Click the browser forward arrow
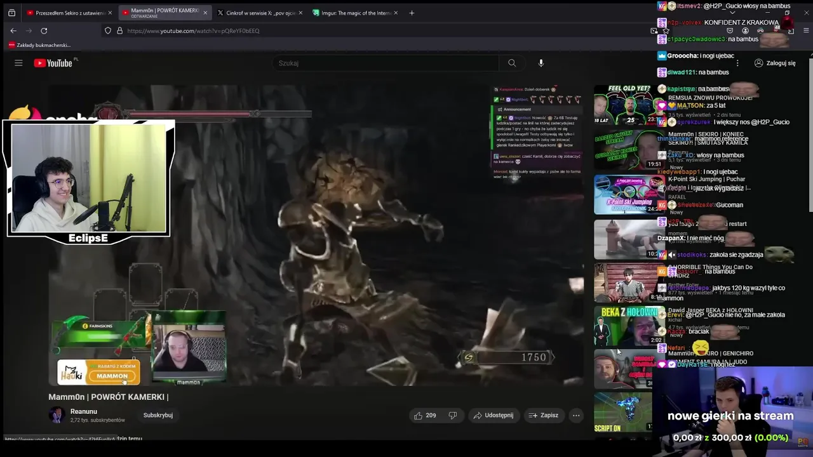Image resolution: width=813 pixels, height=457 pixels. [29, 30]
